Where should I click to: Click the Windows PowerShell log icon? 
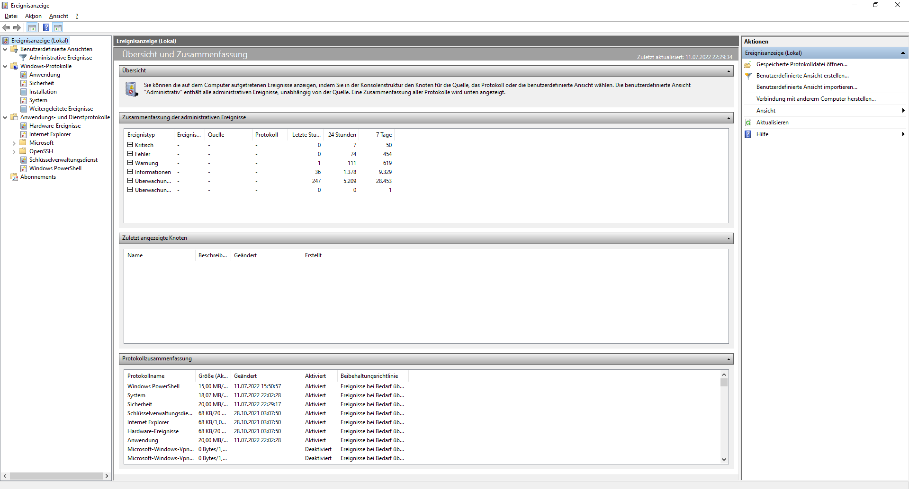coord(23,168)
